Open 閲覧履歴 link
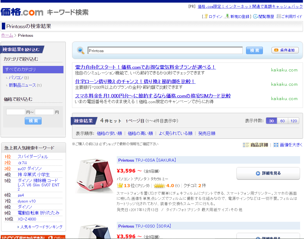304x239 pixels. (x=266, y=16)
